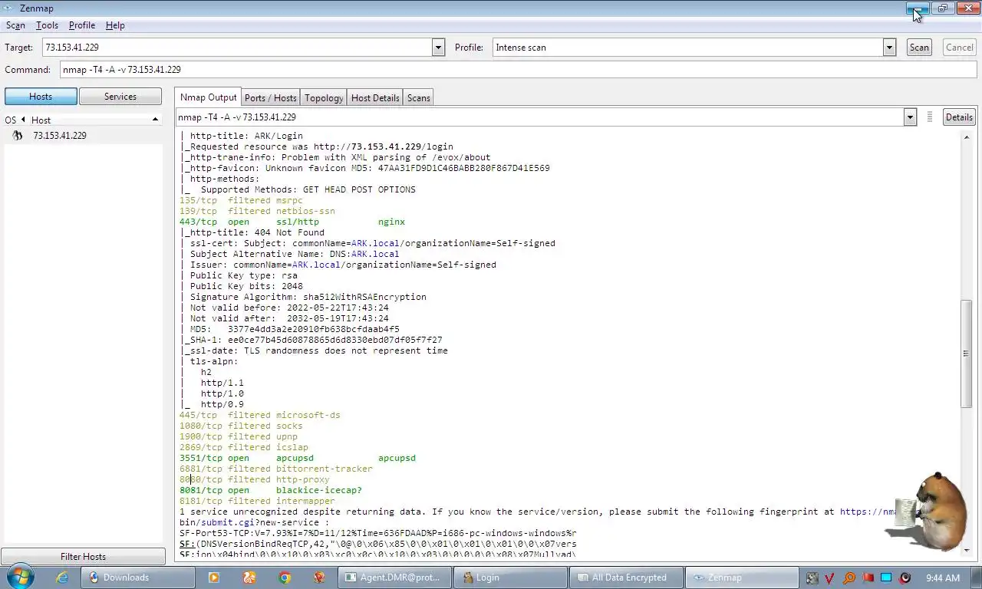This screenshot has height=589, width=982.
Task: Open the Downloads taskbar window
Action: (x=139, y=577)
